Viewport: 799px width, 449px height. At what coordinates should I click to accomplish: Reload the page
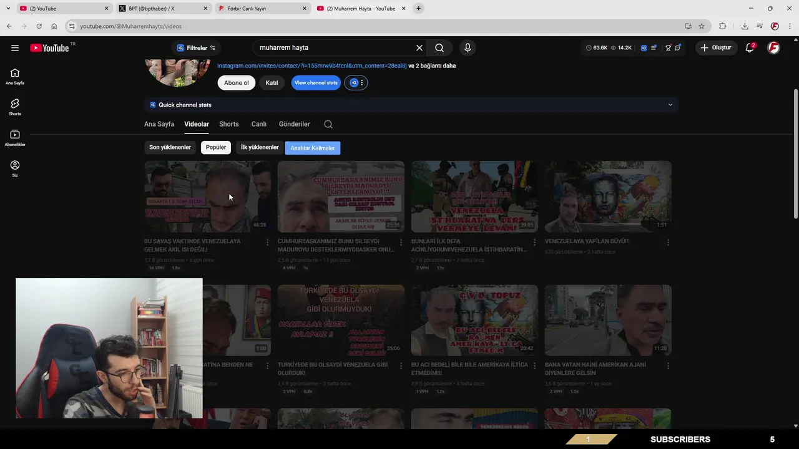[39, 26]
